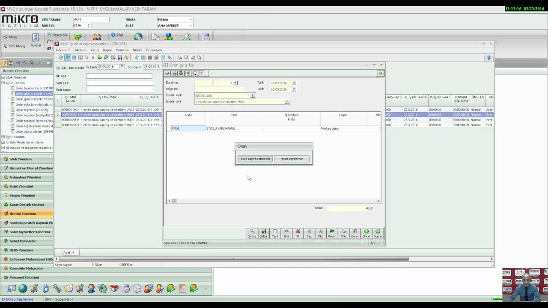
Task: Confirm with 'Evet kaydedebilirsin' button
Action: [x=255, y=159]
